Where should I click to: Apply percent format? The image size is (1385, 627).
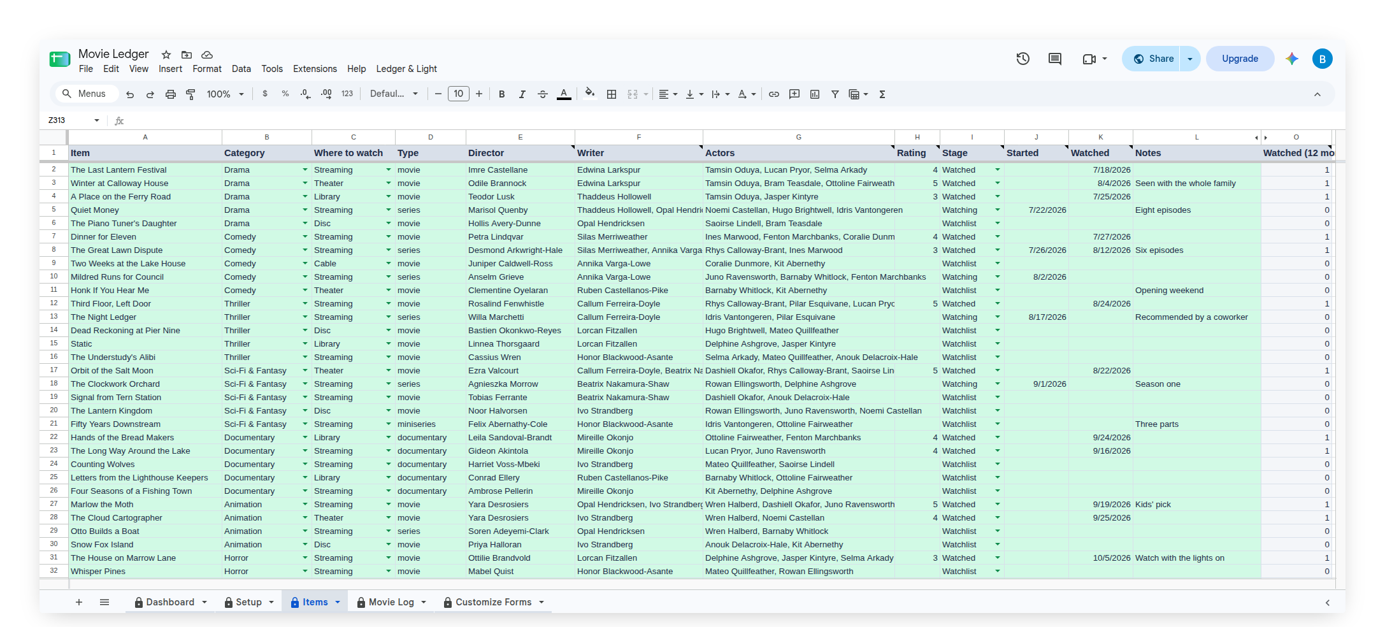click(285, 94)
